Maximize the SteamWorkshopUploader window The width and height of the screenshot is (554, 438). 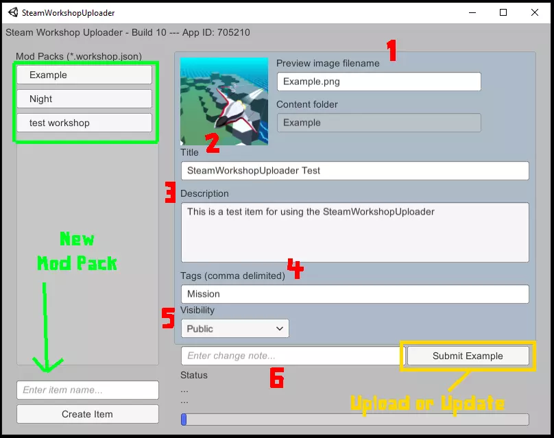[503, 13]
